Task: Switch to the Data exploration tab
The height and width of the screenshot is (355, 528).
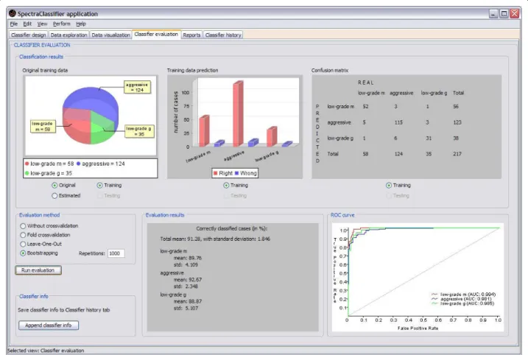Action: (68, 35)
